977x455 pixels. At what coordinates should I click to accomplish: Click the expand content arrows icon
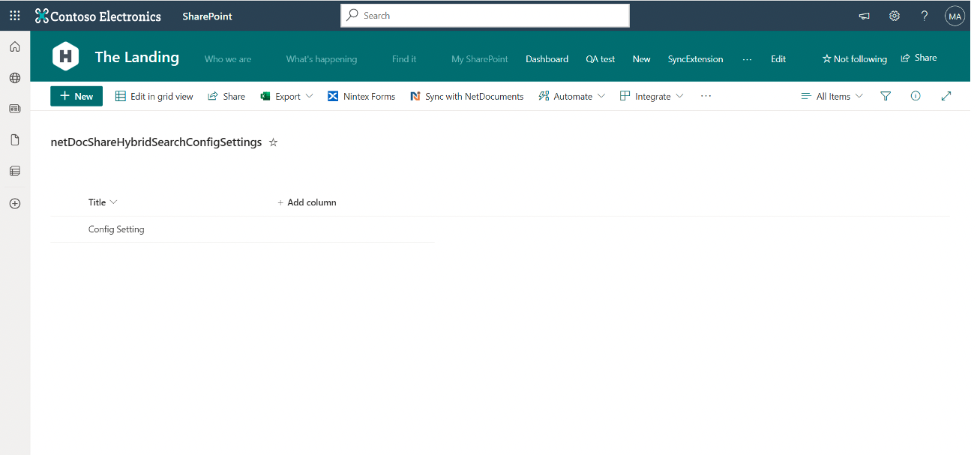946,96
